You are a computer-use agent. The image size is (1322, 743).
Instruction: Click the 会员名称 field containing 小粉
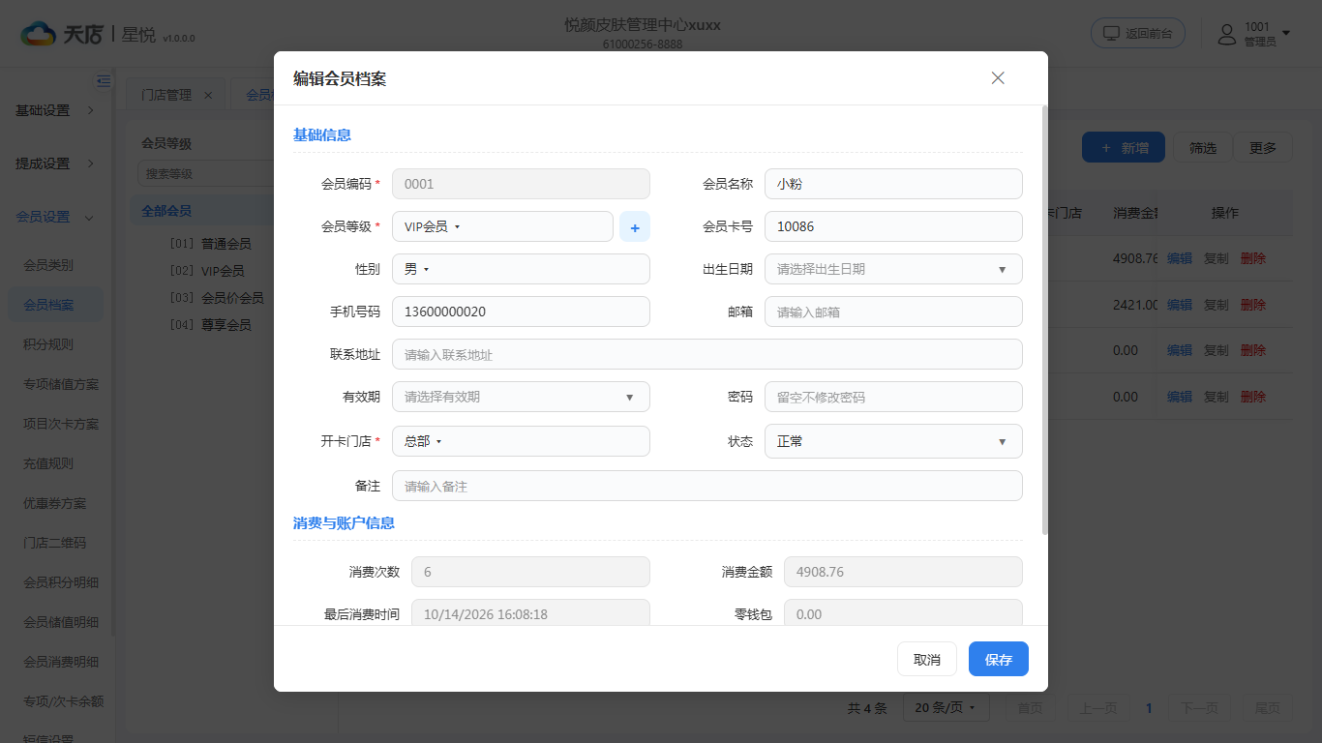[893, 184]
